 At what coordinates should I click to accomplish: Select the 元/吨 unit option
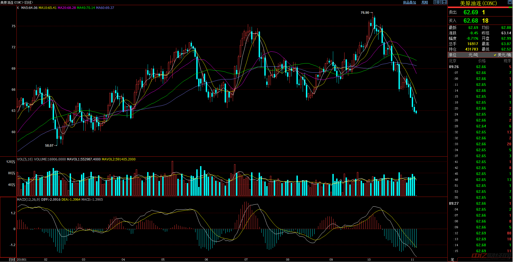coord(473,55)
